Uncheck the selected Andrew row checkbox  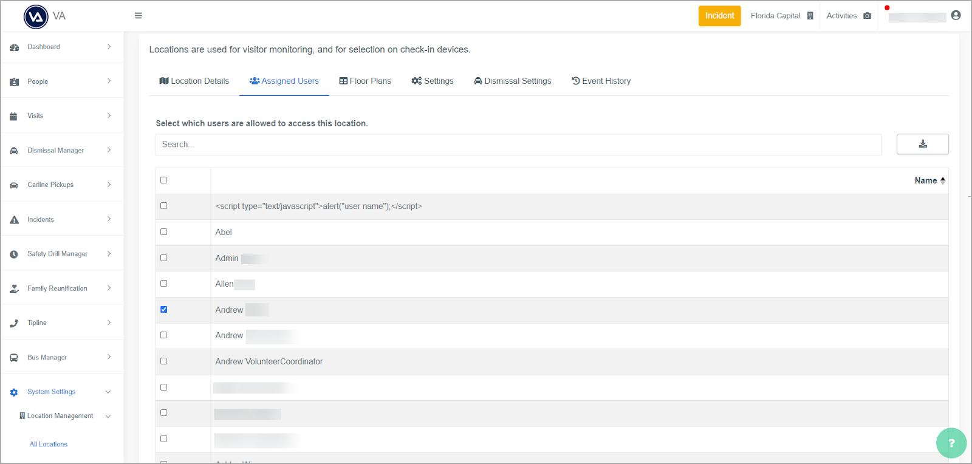(164, 310)
